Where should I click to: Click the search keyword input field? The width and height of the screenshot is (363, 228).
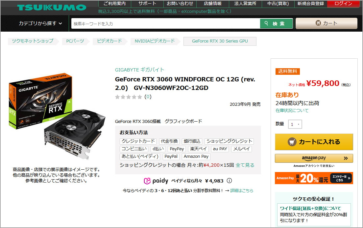(x=165, y=24)
